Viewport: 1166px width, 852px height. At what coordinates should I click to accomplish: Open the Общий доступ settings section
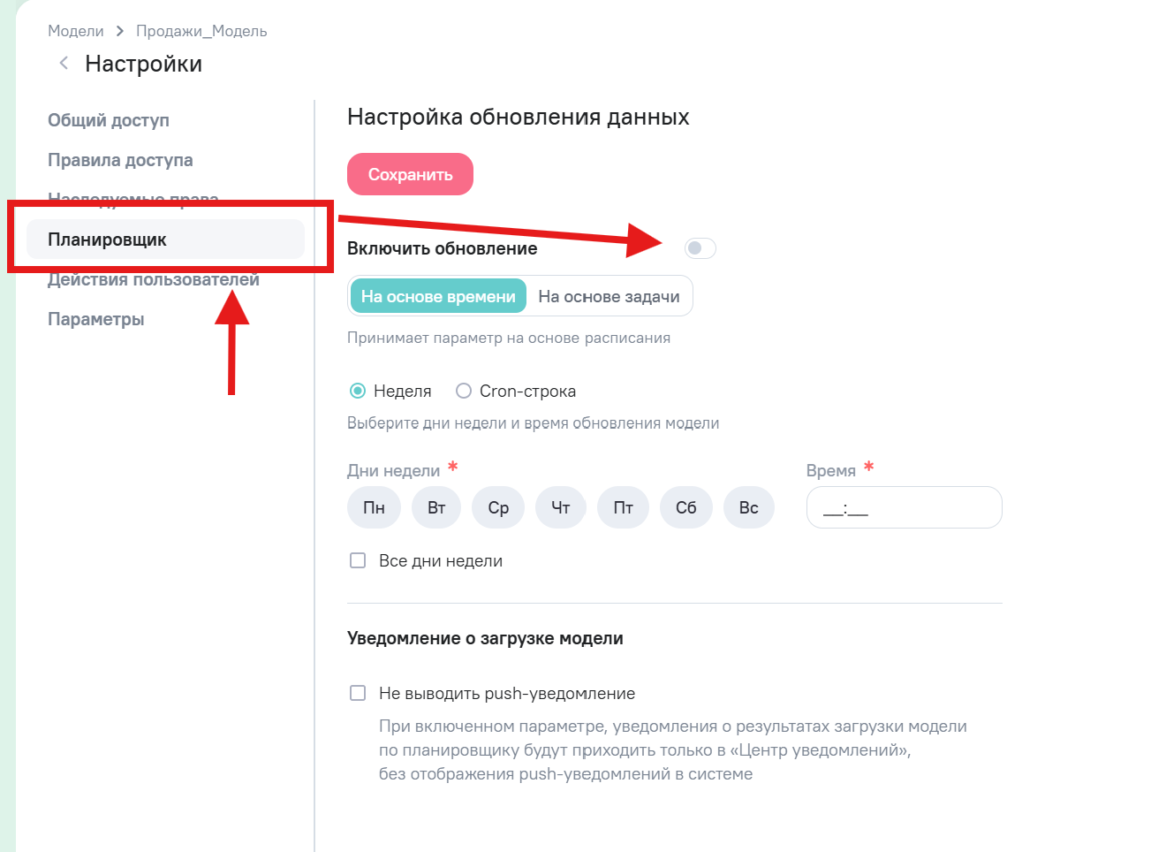(109, 120)
